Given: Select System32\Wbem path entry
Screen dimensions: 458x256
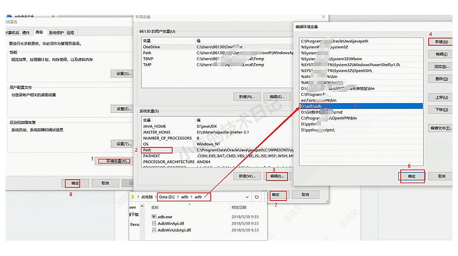Looking at the screenshot, I should 361,58.
